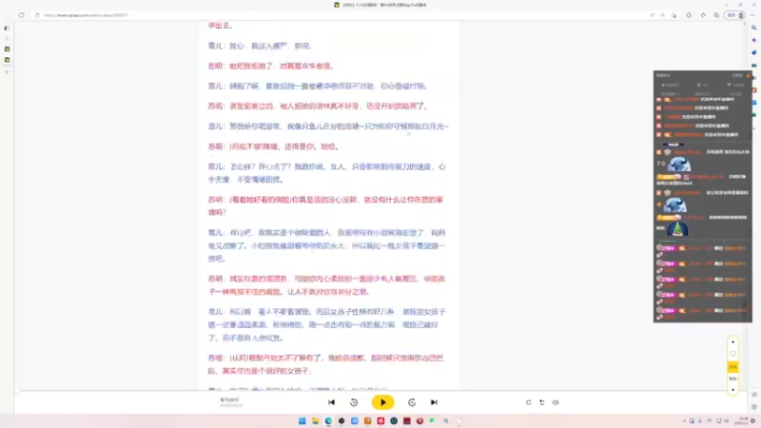
Task: Skip to the previous track
Action: [331, 402]
